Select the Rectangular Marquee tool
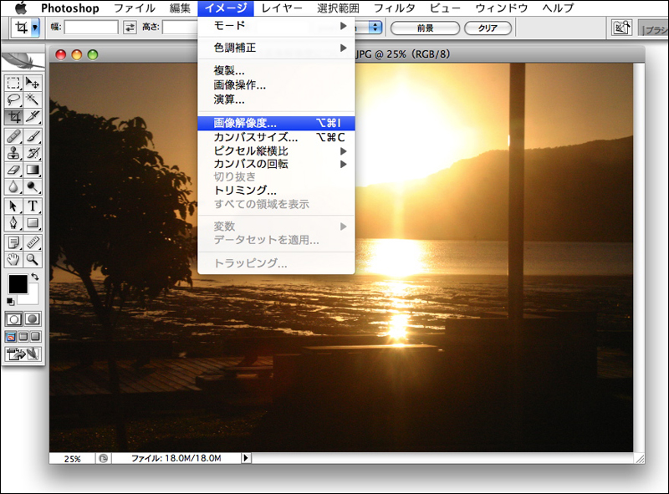The image size is (669, 494). [x=13, y=83]
